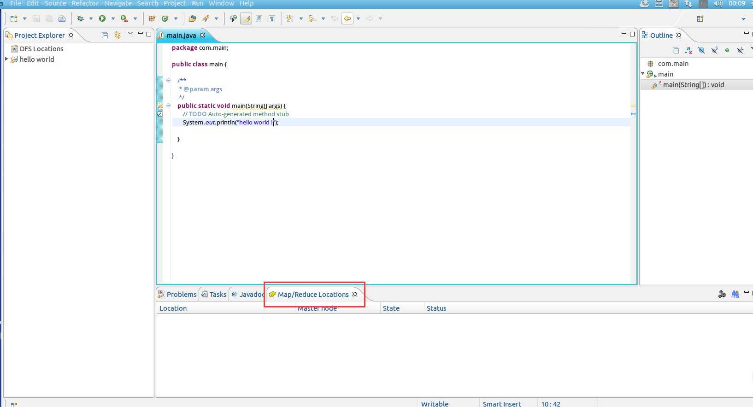Click the New Java Class icon
The width and height of the screenshot is (753, 407).
coord(165,19)
